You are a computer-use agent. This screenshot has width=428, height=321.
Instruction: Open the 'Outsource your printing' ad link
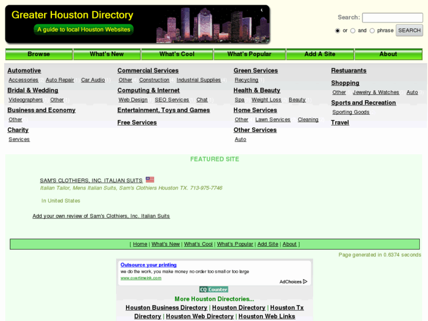click(x=148, y=264)
